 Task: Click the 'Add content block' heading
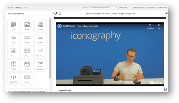(16, 14)
